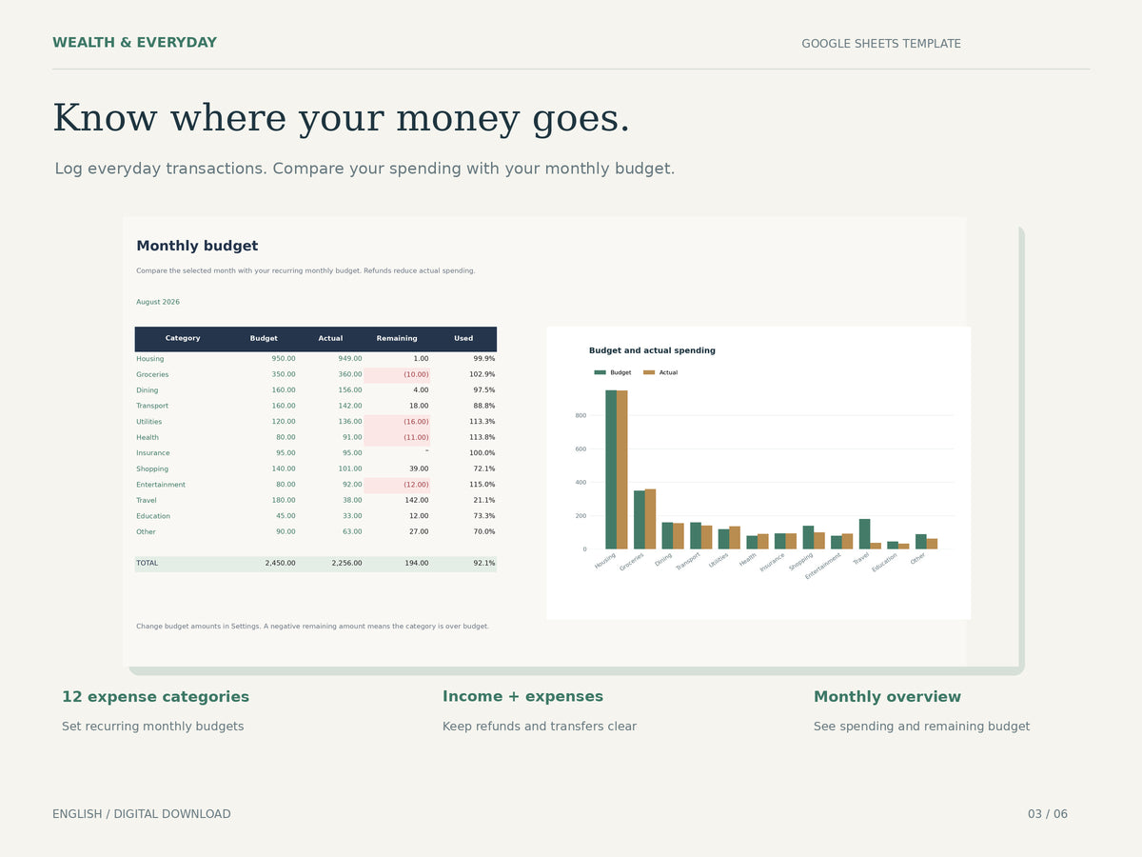The width and height of the screenshot is (1142, 857).
Task: Click the Used column header
Action: click(x=463, y=339)
